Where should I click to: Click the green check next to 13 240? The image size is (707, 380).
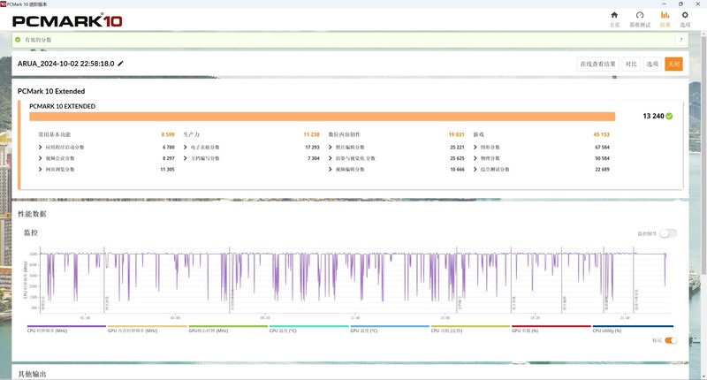670,116
